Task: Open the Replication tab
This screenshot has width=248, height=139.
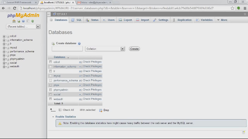Action: pos(182,20)
